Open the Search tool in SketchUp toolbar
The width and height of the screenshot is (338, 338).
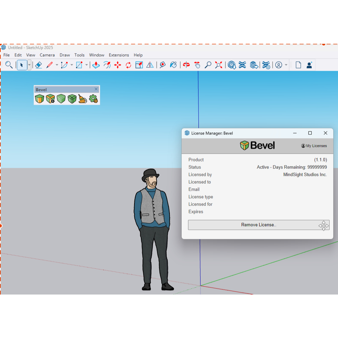(x=9, y=65)
